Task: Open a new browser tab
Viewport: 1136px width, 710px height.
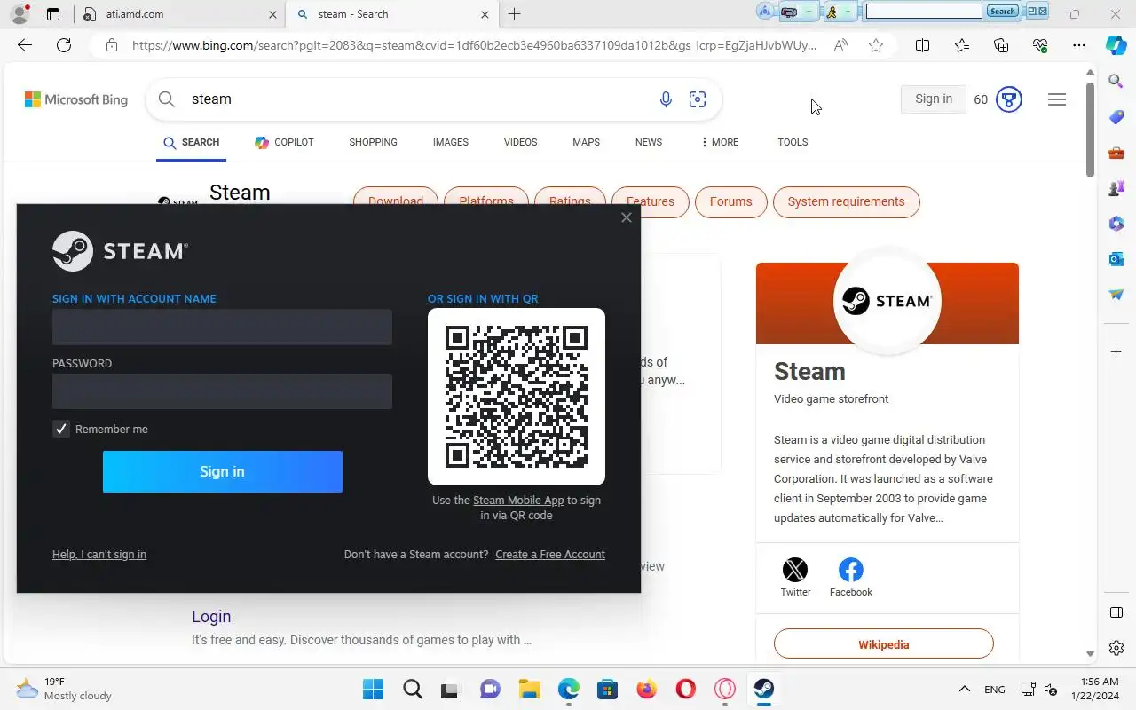Action: tap(514, 13)
